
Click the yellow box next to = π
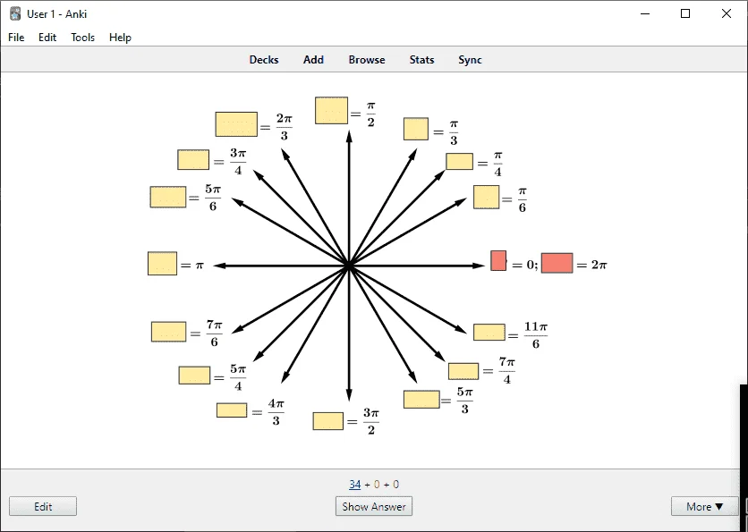coord(163,264)
